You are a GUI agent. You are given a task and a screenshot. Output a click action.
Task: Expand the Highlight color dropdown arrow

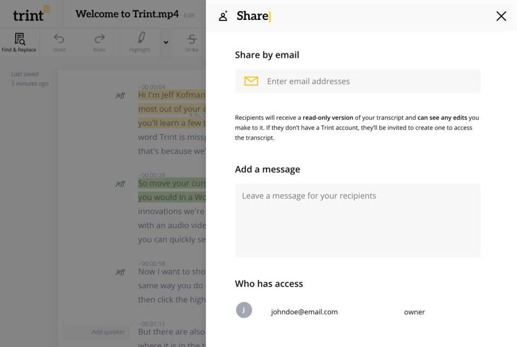point(166,43)
